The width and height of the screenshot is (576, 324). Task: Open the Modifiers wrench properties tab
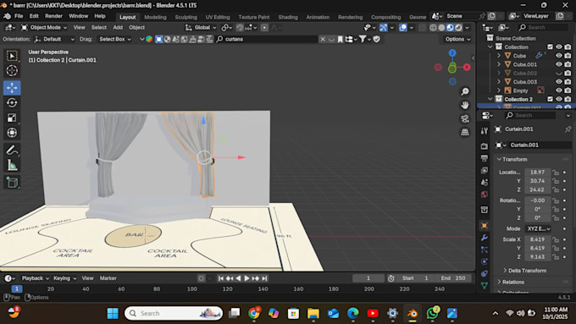(485, 238)
